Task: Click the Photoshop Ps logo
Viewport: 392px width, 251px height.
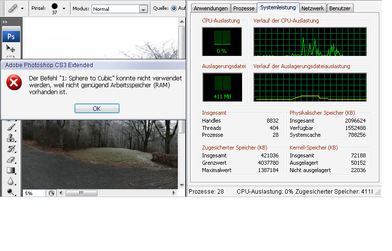Action: [x=11, y=36]
